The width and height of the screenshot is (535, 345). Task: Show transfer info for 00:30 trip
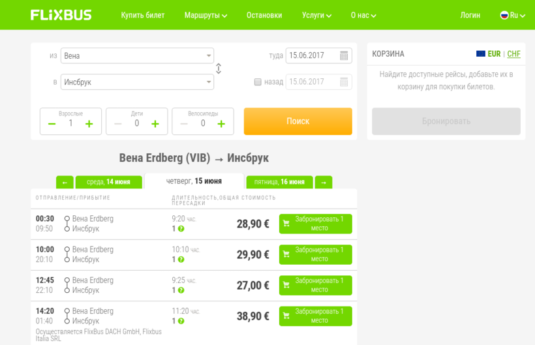pos(181,229)
